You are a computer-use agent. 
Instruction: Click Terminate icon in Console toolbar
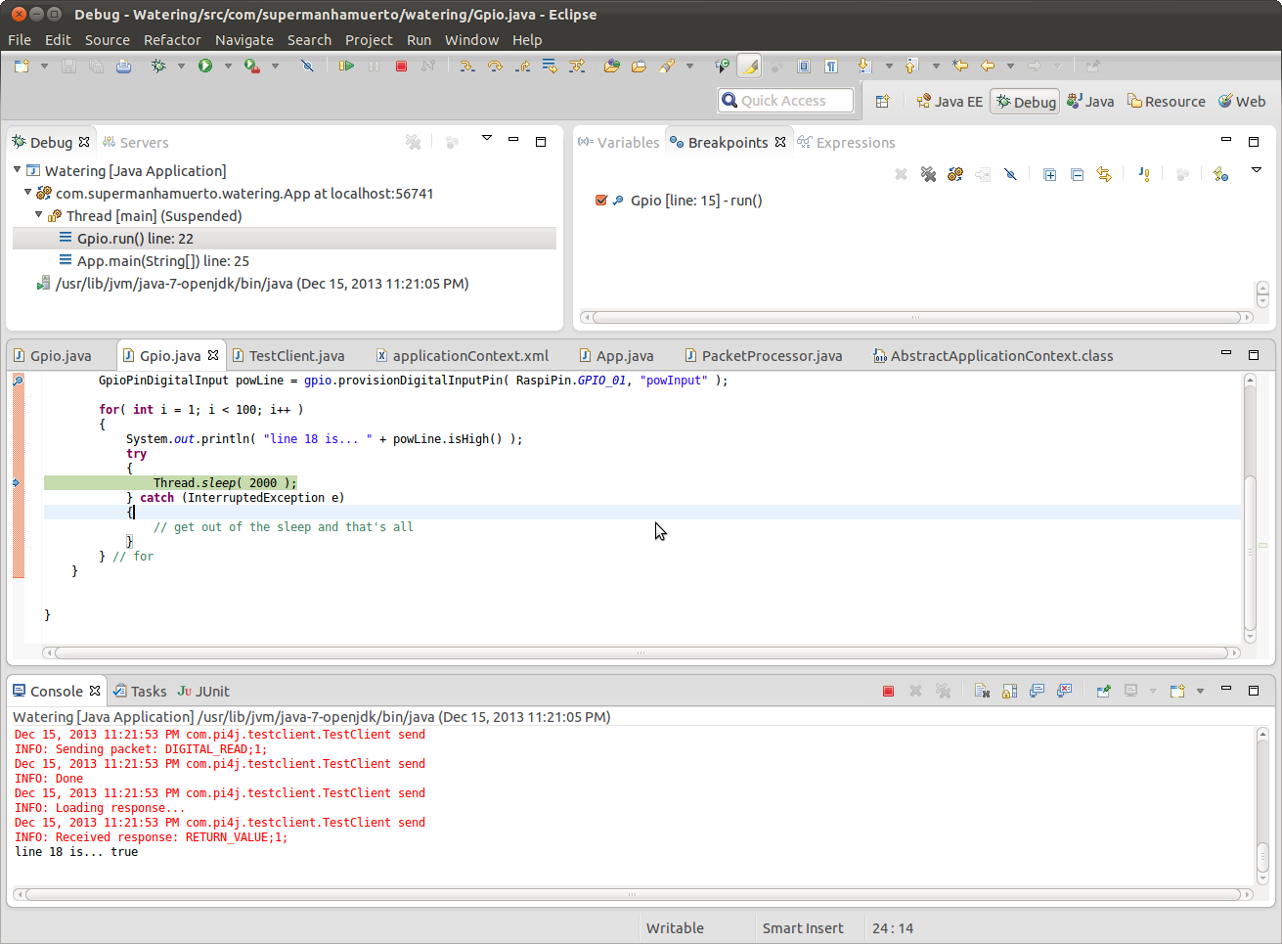point(888,691)
